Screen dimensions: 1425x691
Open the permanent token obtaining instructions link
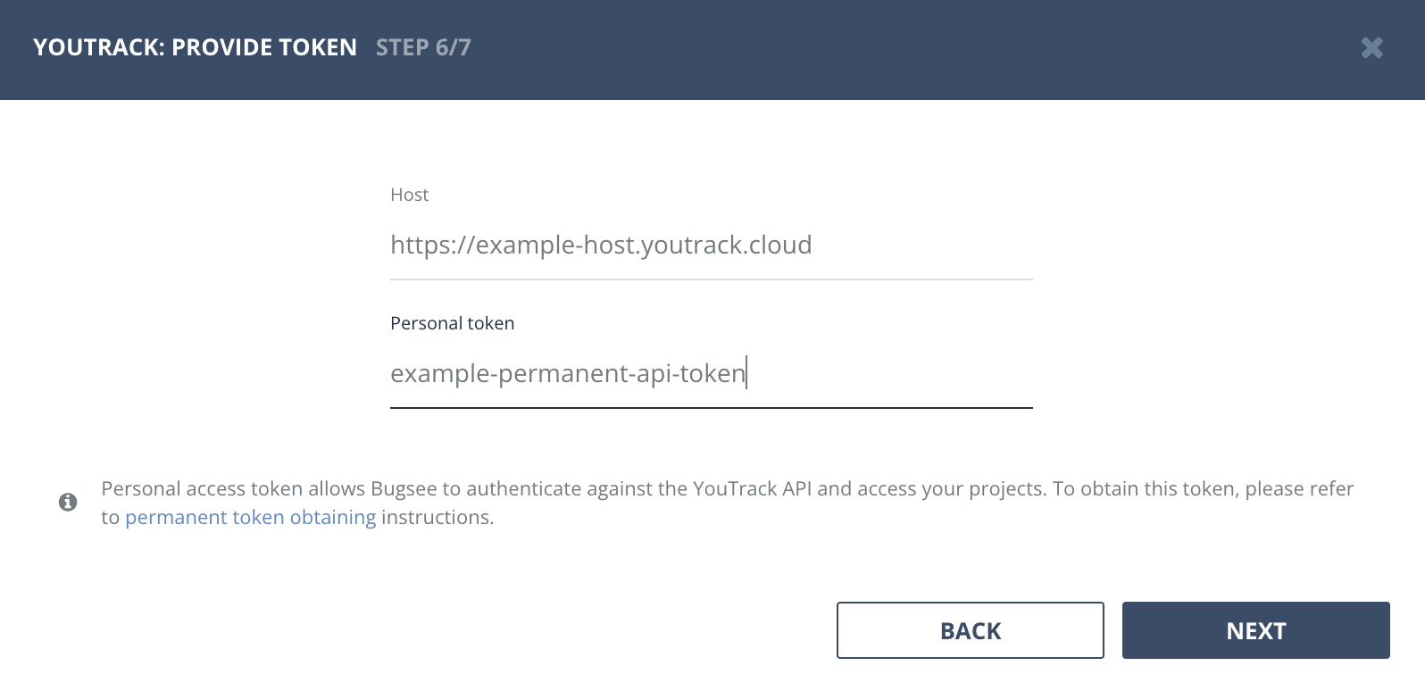[250, 517]
